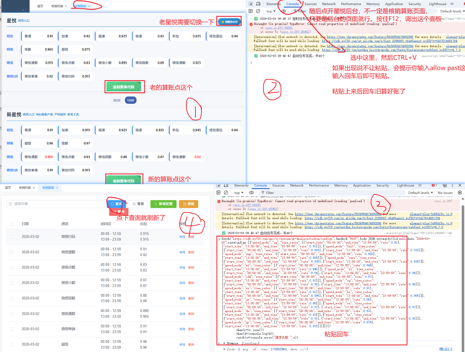This screenshot has height=352, width=465.
Task: Show console sidebar icon in lower DevTools
Action: pos(219,193)
